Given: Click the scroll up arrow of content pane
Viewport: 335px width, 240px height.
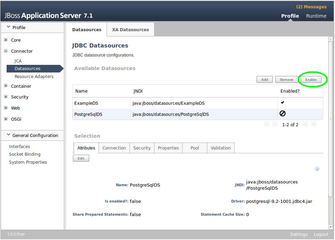Looking at the screenshot, I should tap(330, 39).
